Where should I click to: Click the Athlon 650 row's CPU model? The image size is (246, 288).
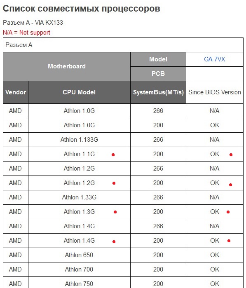(x=79, y=255)
